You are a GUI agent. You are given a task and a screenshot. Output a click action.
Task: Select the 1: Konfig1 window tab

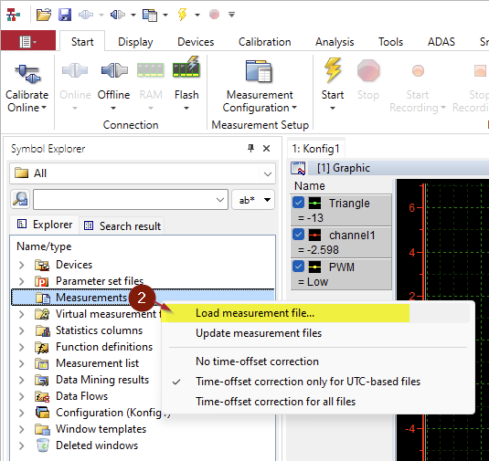click(x=316, y=149)
